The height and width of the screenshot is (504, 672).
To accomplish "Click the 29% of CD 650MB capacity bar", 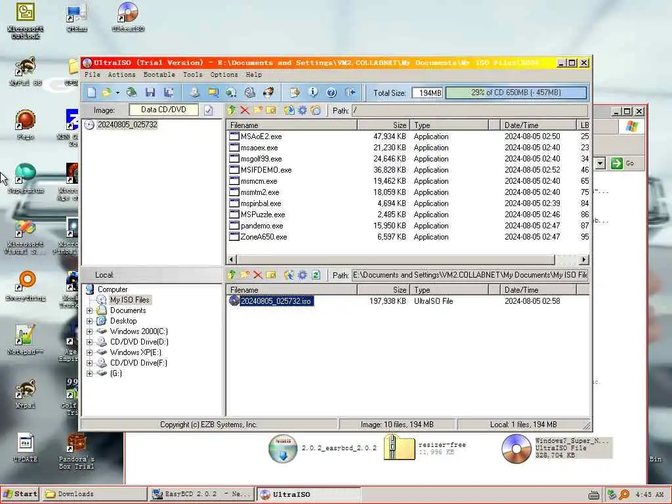I will click(516, 93).
